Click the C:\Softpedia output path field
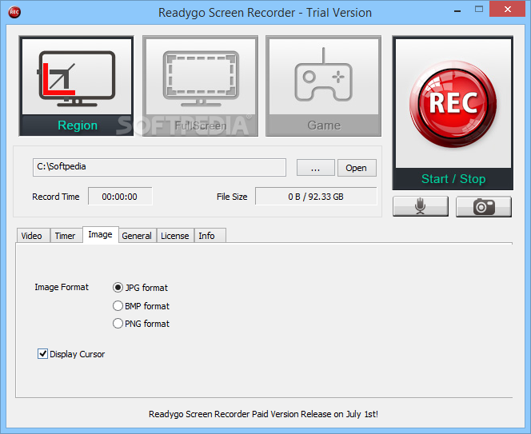This screenshot has height=434, width=531. click(x=159, y=167)
